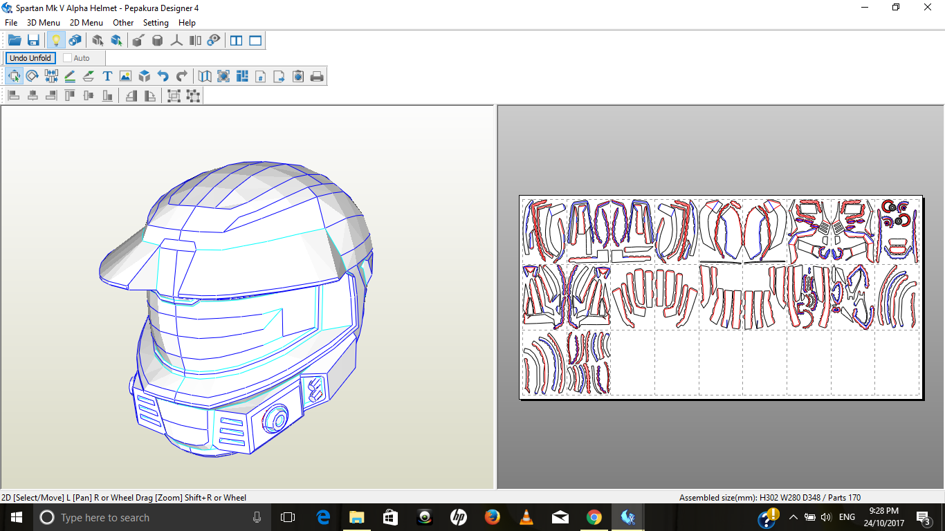The height and width of the screenshot is (531, 945).
Task: Expand the system tray hidden icons chevron
Action: click(793, 517)
